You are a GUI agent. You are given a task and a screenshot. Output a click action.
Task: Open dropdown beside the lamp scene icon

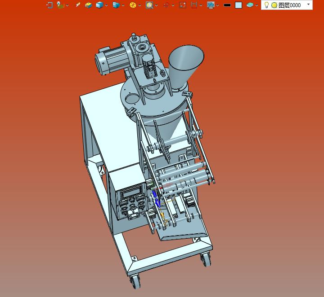point(67,5)
